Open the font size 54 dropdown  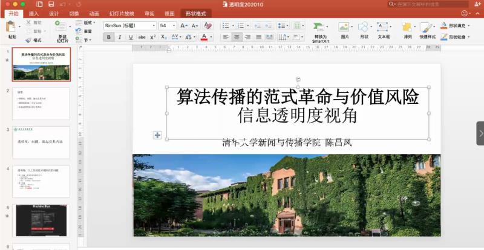[174, 25]
